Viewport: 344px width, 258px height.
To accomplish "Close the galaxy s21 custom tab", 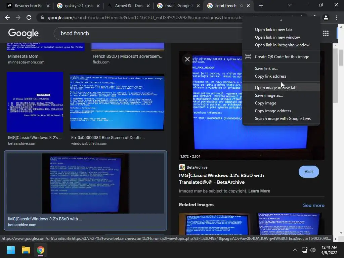I will pos(98,6).
